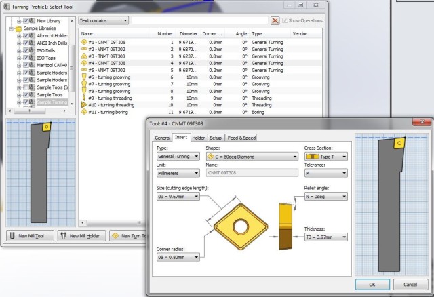434x297 pixels.
Task: Click the New Library tool-library icon
Action: [32, 21]
